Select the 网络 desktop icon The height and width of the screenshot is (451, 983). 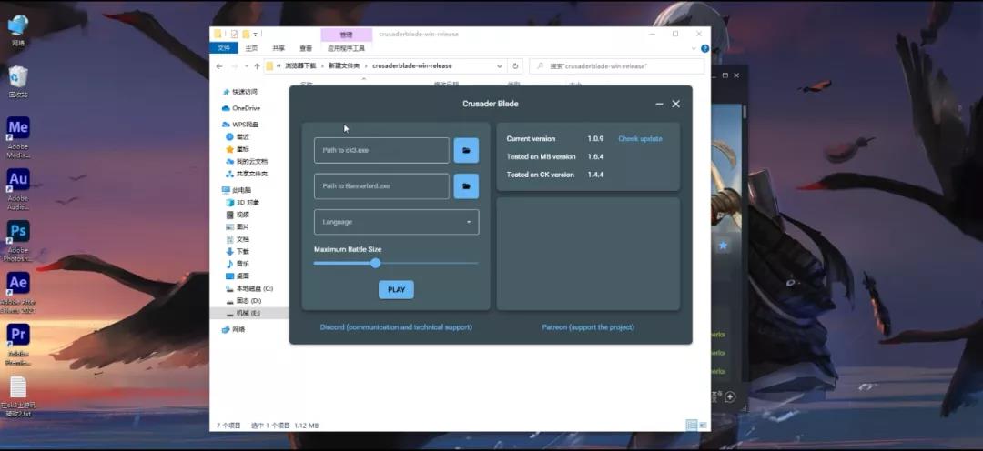pyautogui.click(x=18, y=31)
